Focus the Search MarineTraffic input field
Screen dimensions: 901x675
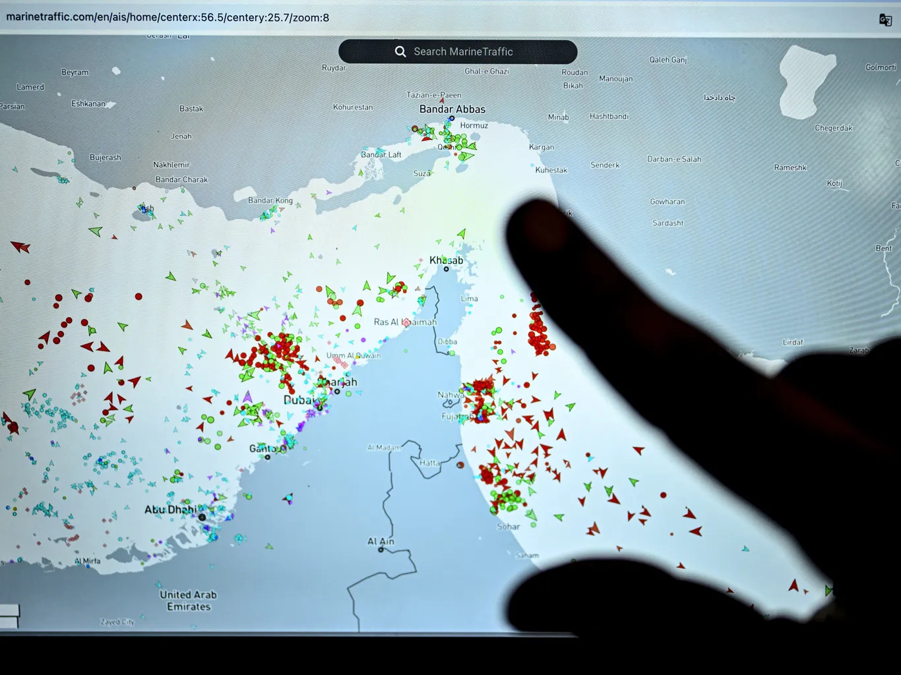pyautogui.click(x=458, y=51)
